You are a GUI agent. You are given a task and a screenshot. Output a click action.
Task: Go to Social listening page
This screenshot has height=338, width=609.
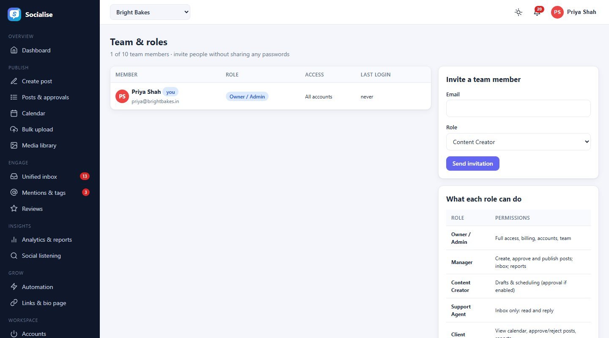click(50, 256)
